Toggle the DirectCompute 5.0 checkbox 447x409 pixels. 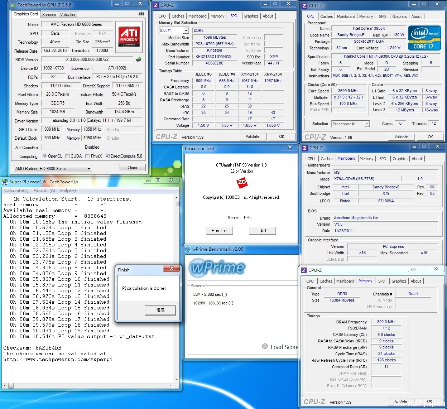(x=107, y=156)
